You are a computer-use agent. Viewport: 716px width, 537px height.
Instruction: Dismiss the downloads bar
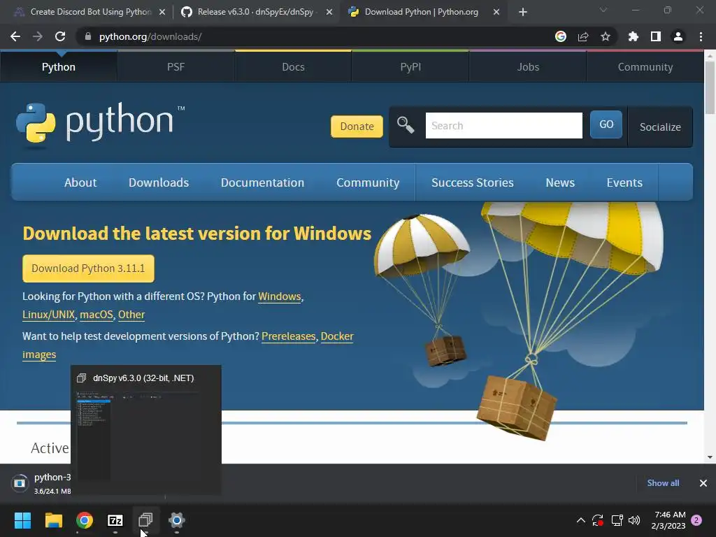point(703,483)
